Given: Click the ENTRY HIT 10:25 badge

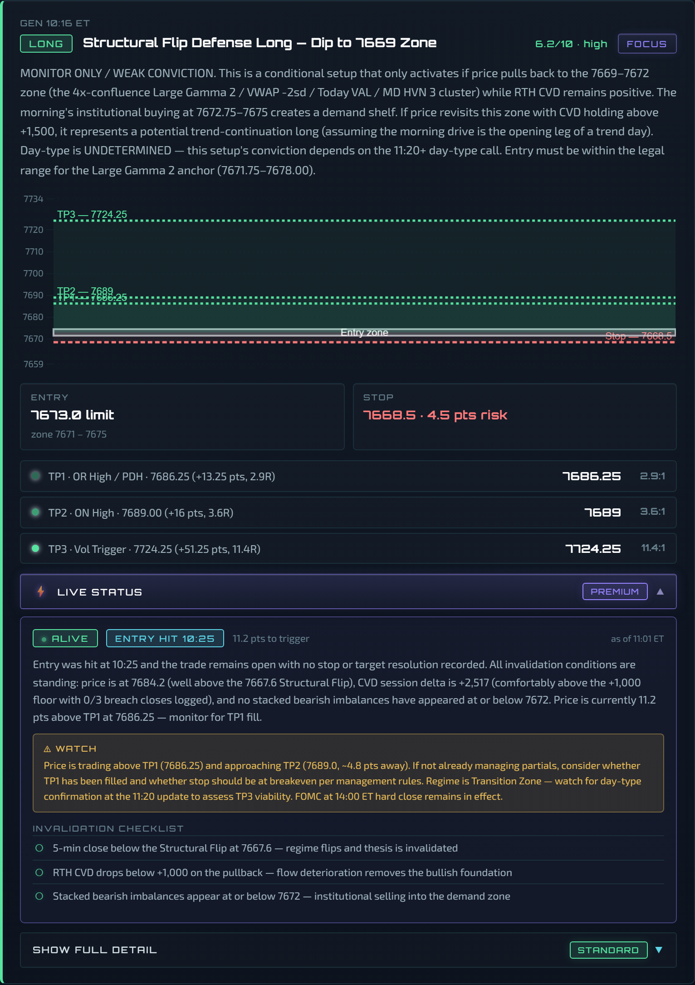Looking at the screenshot, I should pyautogui.click(x=165, y=638).
